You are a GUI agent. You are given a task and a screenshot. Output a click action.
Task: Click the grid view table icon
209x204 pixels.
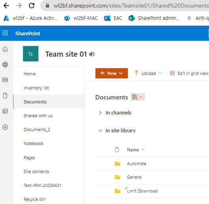(172, 73)
